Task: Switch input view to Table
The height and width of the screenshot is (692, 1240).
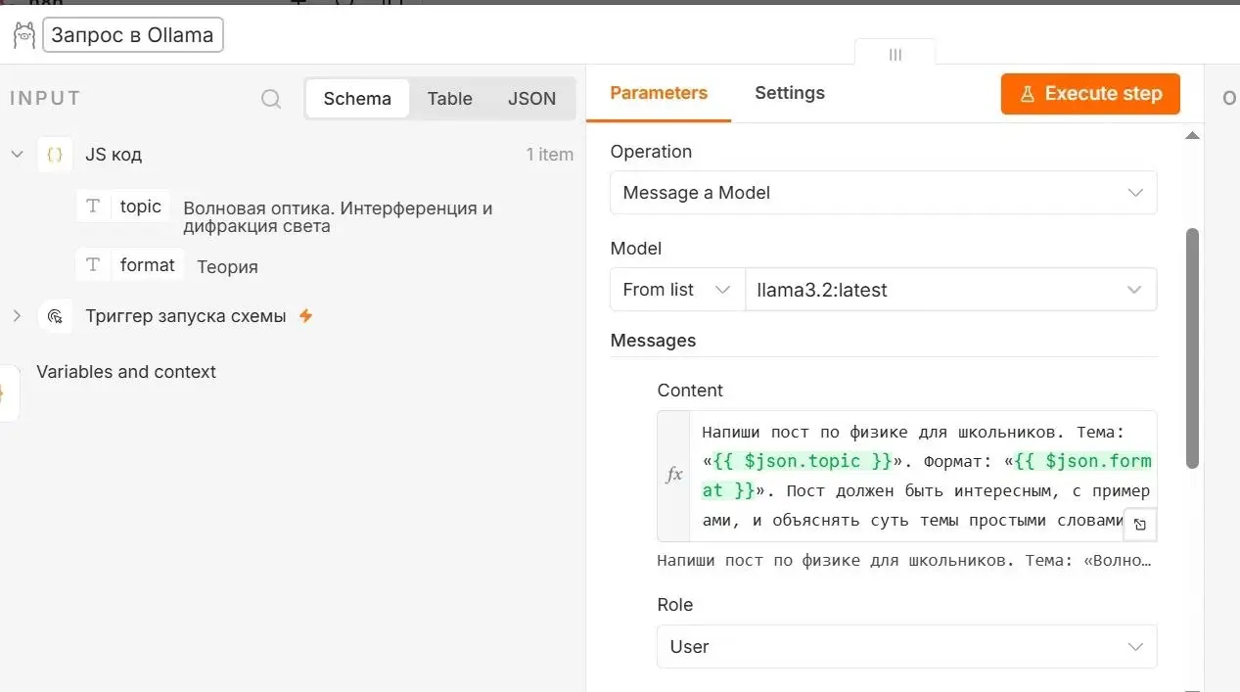Action: point(449,99)
